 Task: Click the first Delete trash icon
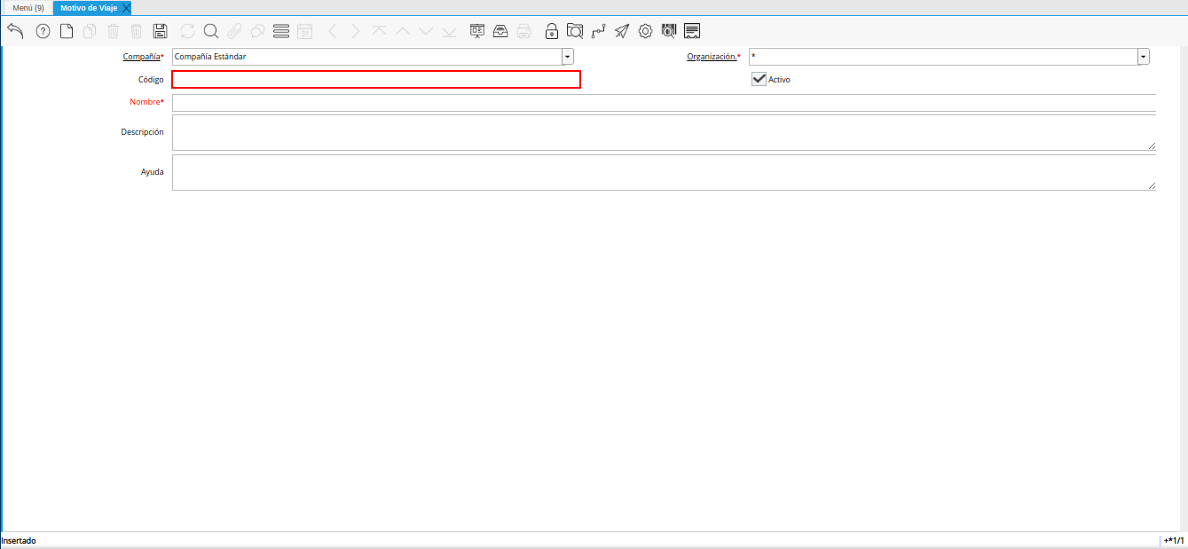(x=113, y=31)
